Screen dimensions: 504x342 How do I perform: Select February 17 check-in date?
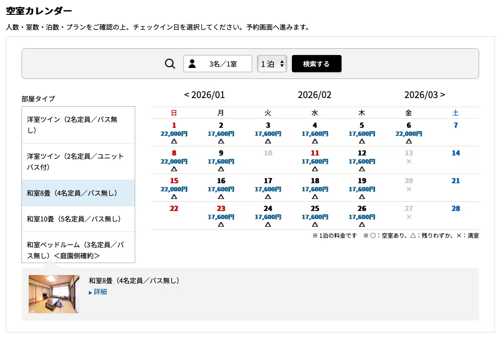tap(268, 188)
